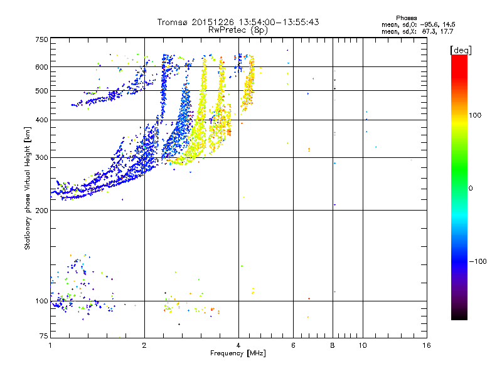
Task: Click the y-axis tick label '75'
Action: click(x=44, y=336)
